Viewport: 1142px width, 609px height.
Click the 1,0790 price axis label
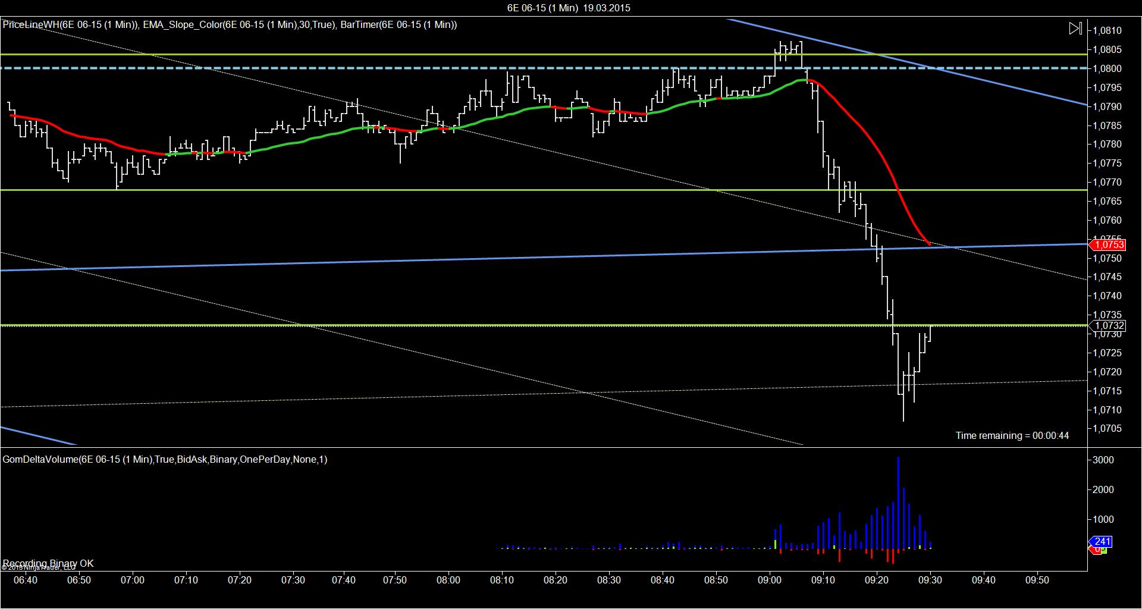coord(1107,107)
